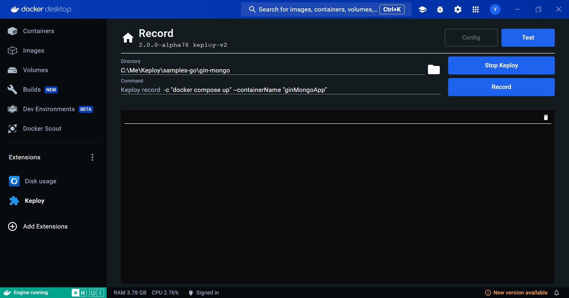Open Troubleshoot bug icon
This screenshot has width=569, height=298.
(440, 9)
